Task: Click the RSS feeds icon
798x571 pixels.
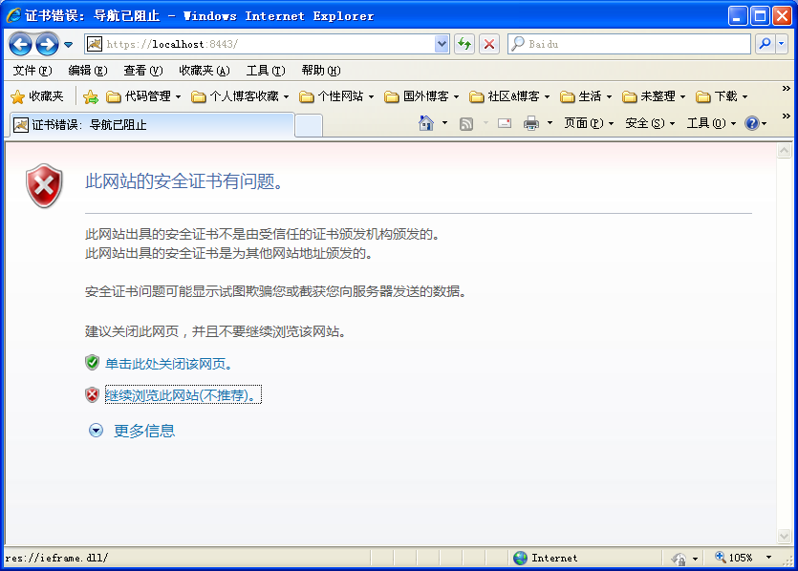Action: 466,123
